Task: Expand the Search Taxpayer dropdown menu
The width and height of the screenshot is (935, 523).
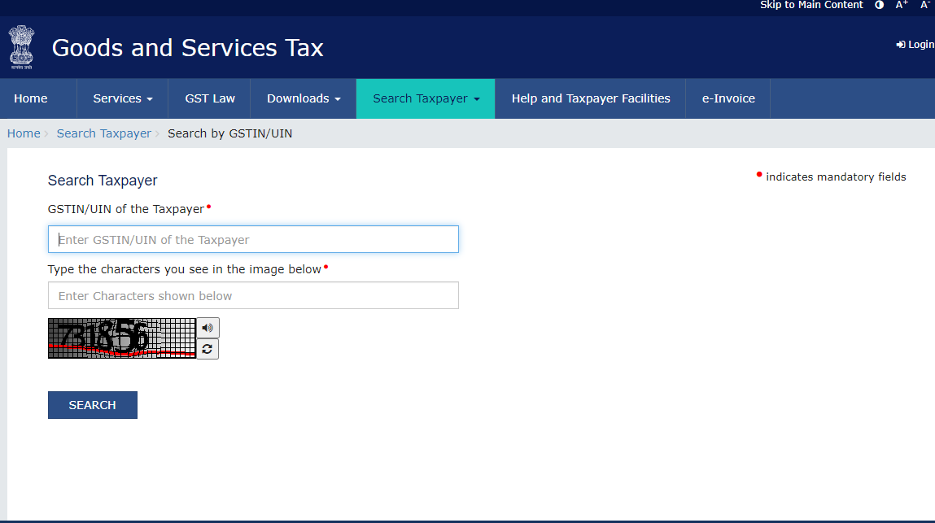Action: (x=426, y=98)
